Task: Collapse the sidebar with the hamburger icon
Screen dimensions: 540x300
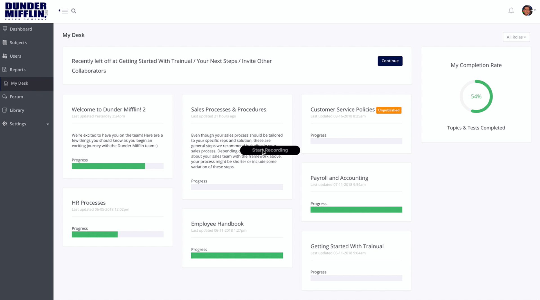Action: click(x=64, y=11)
